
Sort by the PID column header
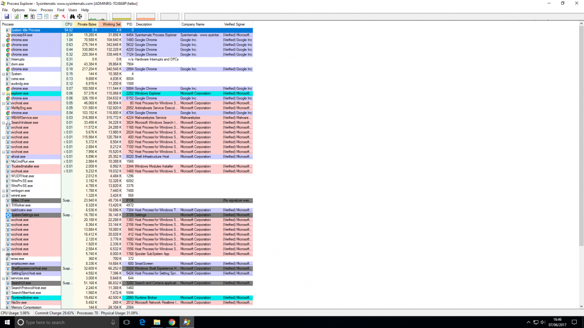point(128,24)
